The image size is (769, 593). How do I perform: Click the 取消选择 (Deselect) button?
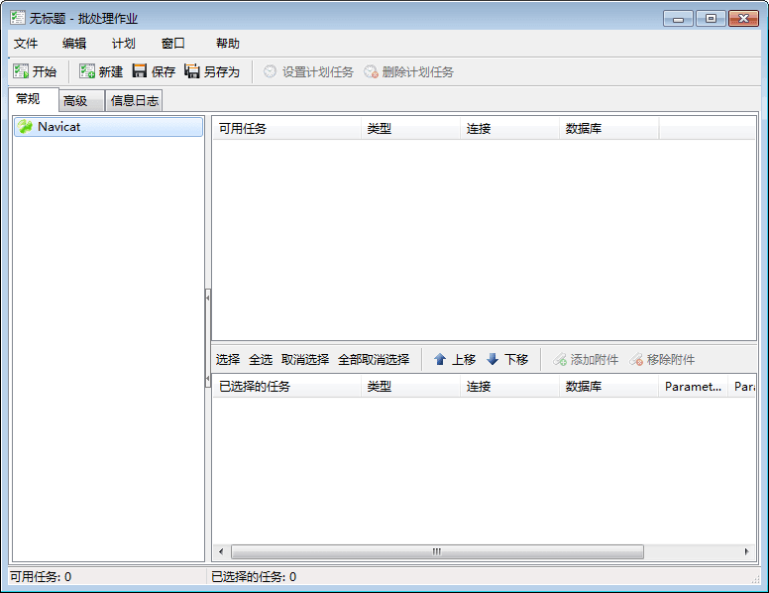(x=305, y=360)
